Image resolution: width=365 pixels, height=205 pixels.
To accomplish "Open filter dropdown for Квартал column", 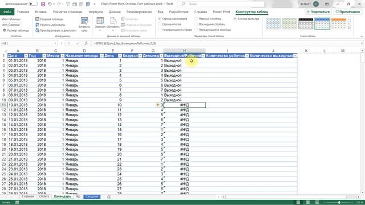I will 140,56.
